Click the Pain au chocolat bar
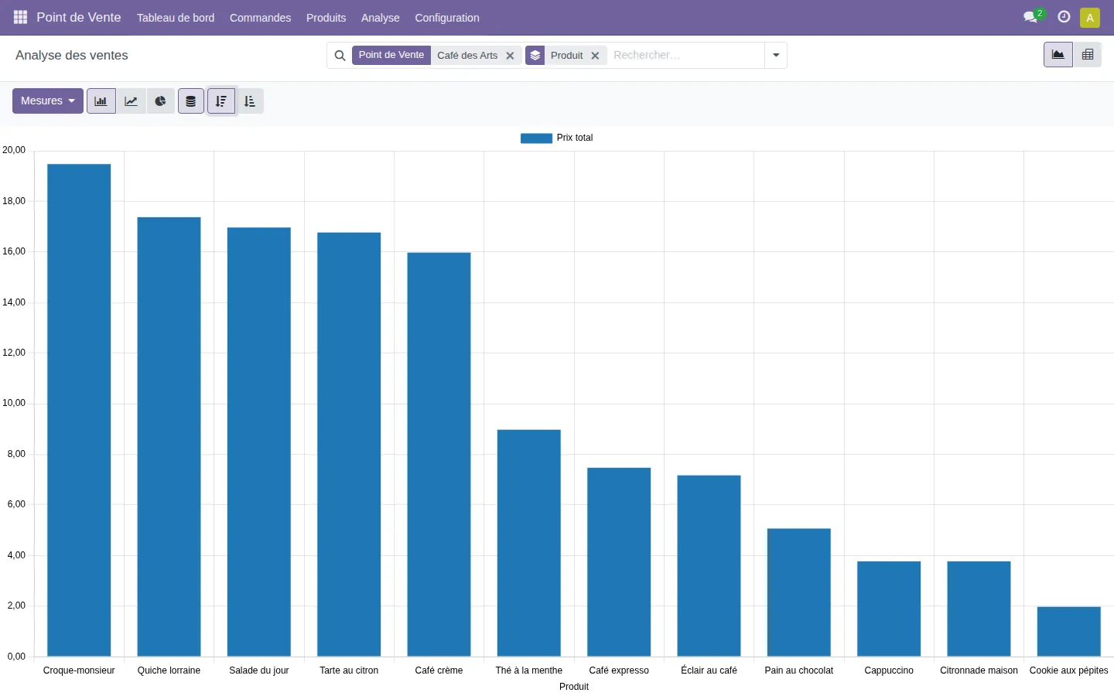 [799, 592]
